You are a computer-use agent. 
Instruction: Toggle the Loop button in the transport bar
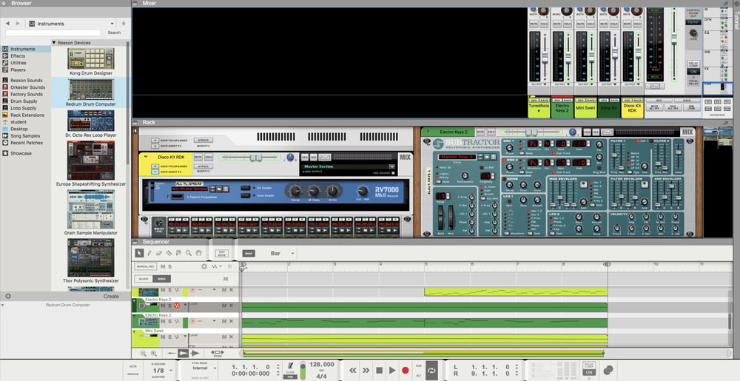(431, 370)
